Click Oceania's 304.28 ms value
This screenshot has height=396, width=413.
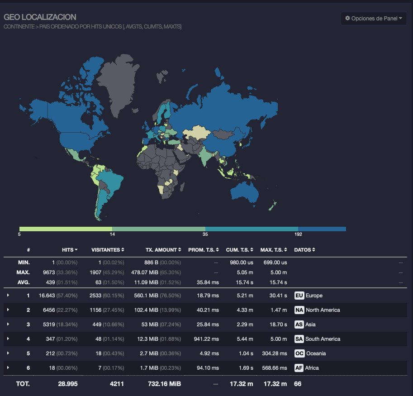(x=275, y=353)
